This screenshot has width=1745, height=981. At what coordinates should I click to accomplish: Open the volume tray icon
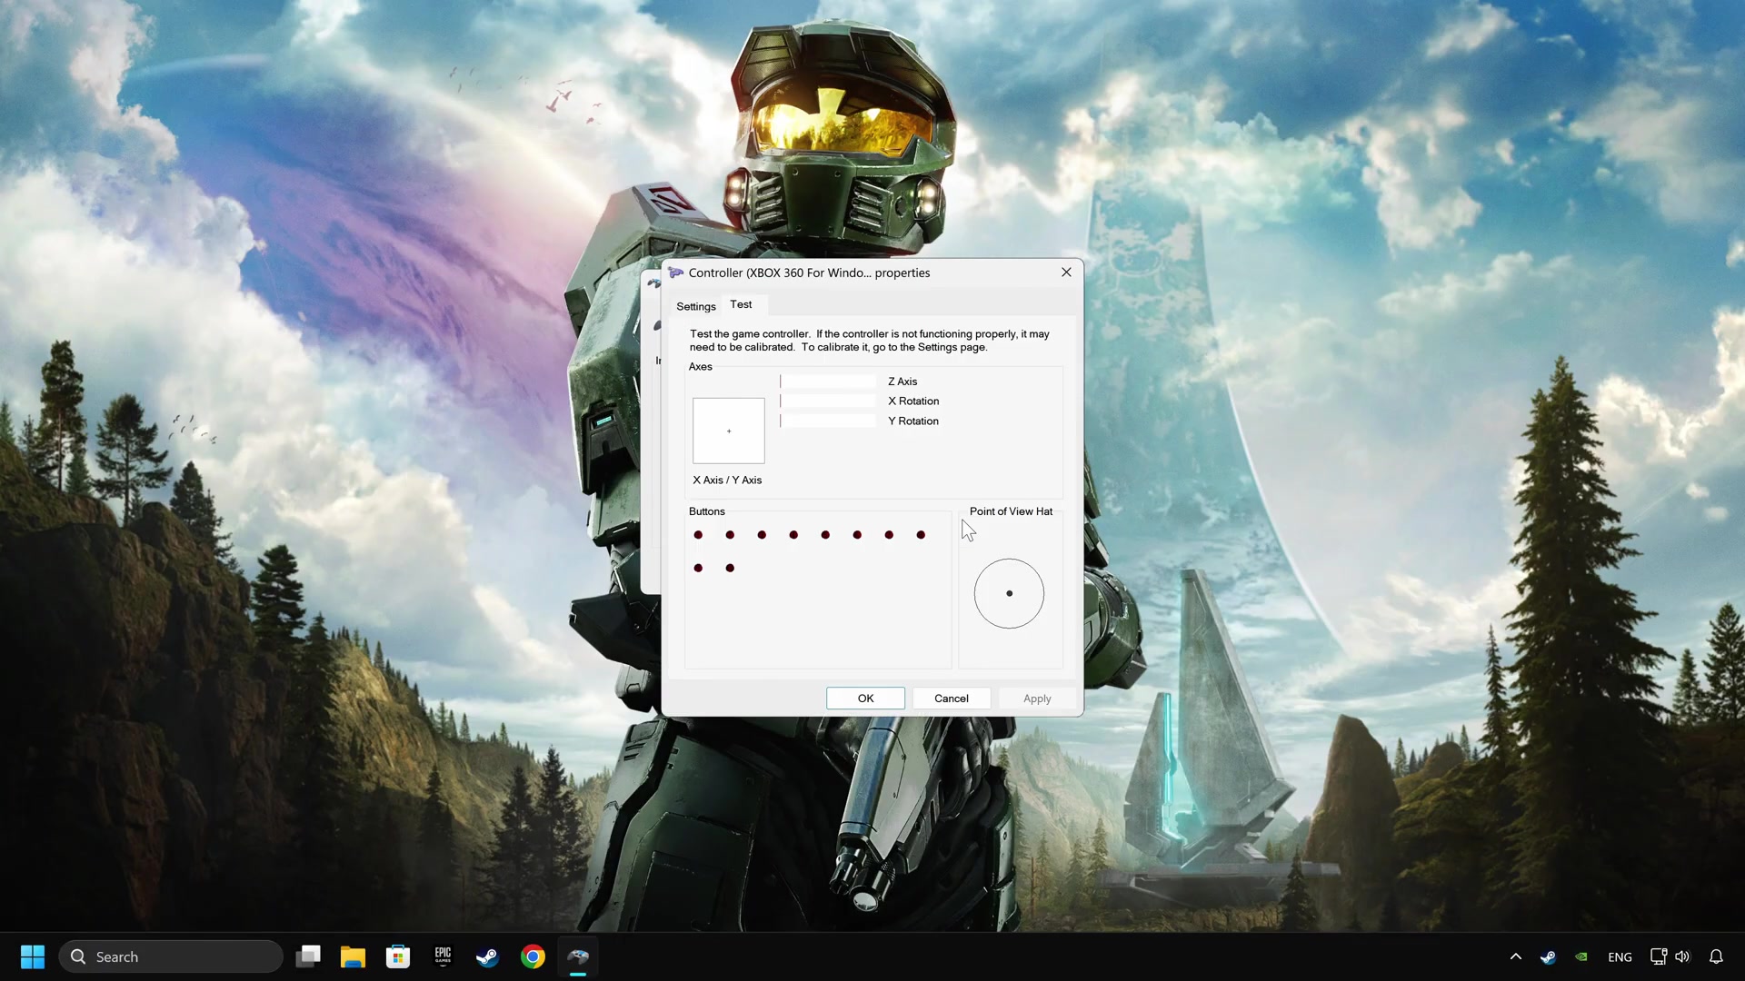pos(1682,956)
